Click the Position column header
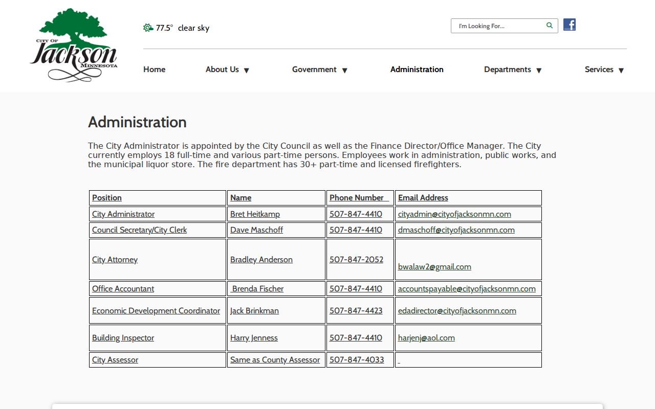The height and width of the screenshot is (409, 655). [107, 198]
